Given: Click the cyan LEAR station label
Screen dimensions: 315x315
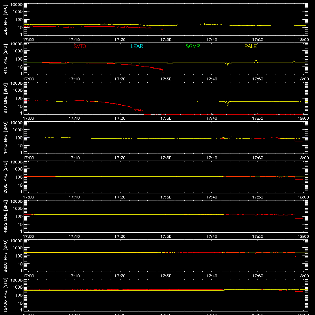Looking at the screenshot, I should [137, 46].
